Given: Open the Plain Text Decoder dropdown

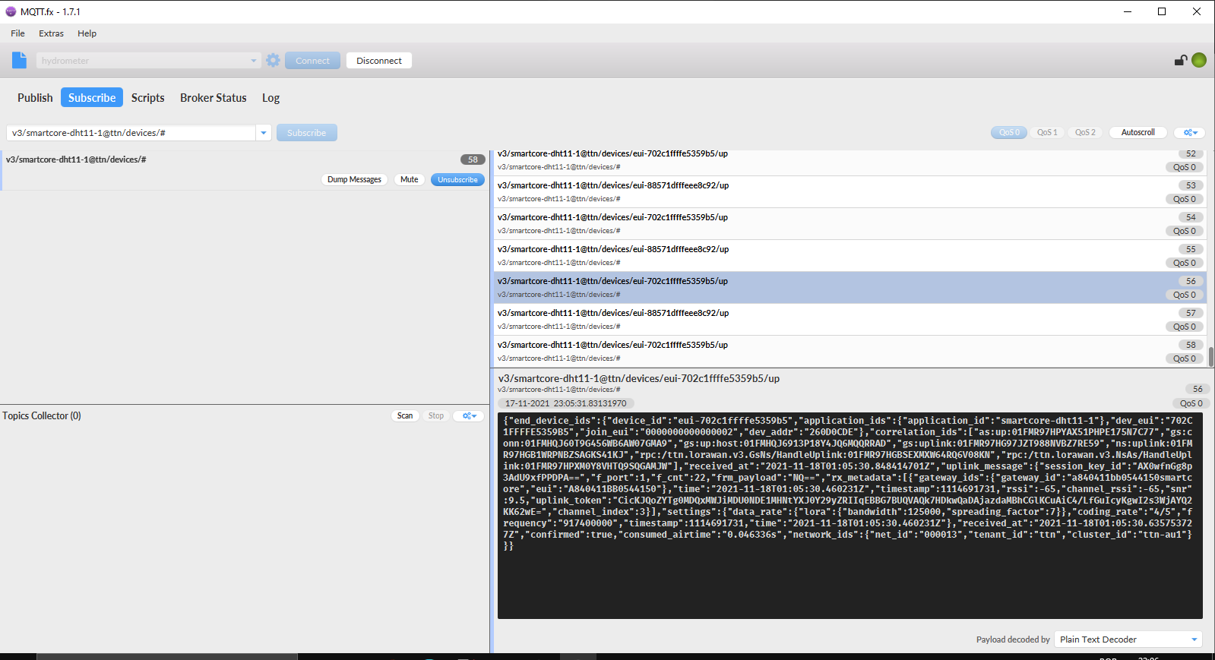Looking at the screenshot, I should (x=1128, y=639).
